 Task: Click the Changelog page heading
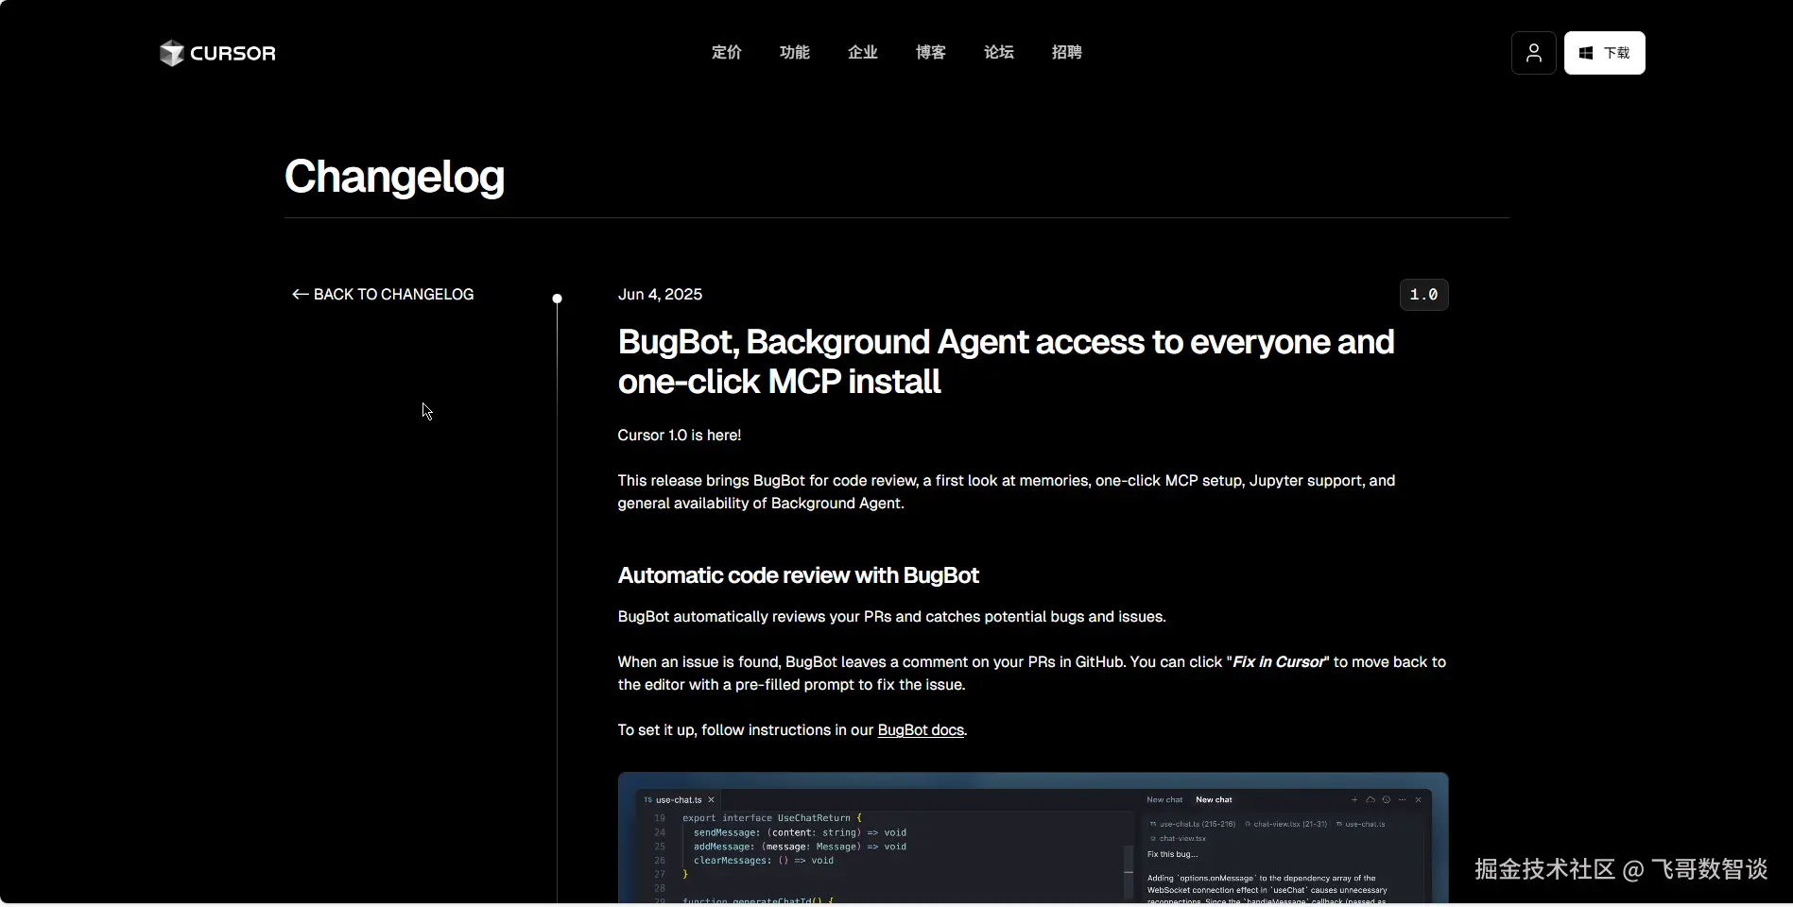point(394,177)
